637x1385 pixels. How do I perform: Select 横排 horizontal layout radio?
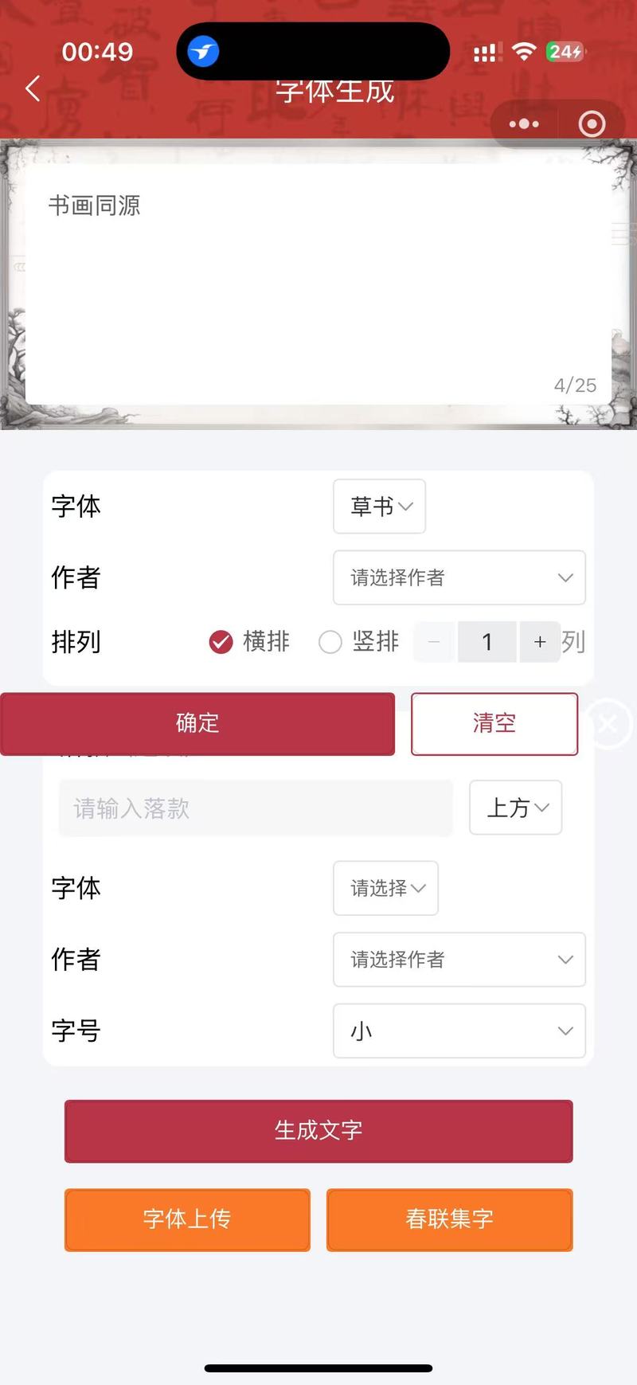(221, 642)
